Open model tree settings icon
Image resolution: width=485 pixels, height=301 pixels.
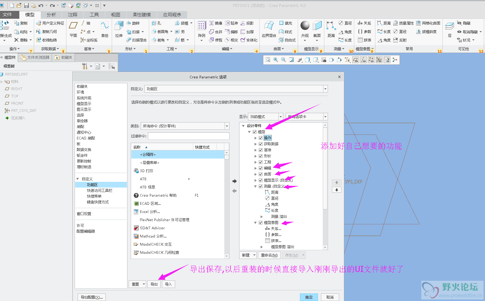click(85, 66)
